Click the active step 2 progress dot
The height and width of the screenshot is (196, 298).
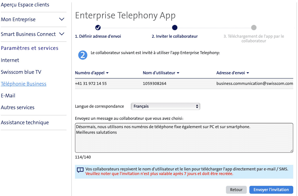175,27
